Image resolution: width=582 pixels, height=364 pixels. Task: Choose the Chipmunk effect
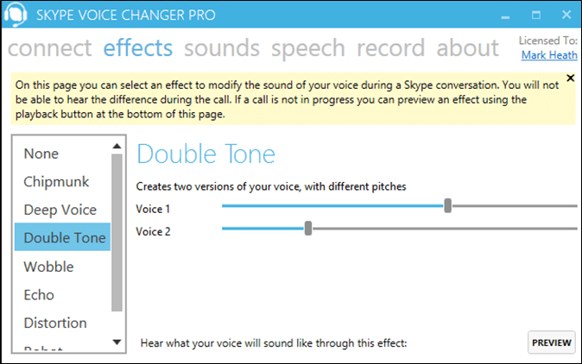[56, 182]
